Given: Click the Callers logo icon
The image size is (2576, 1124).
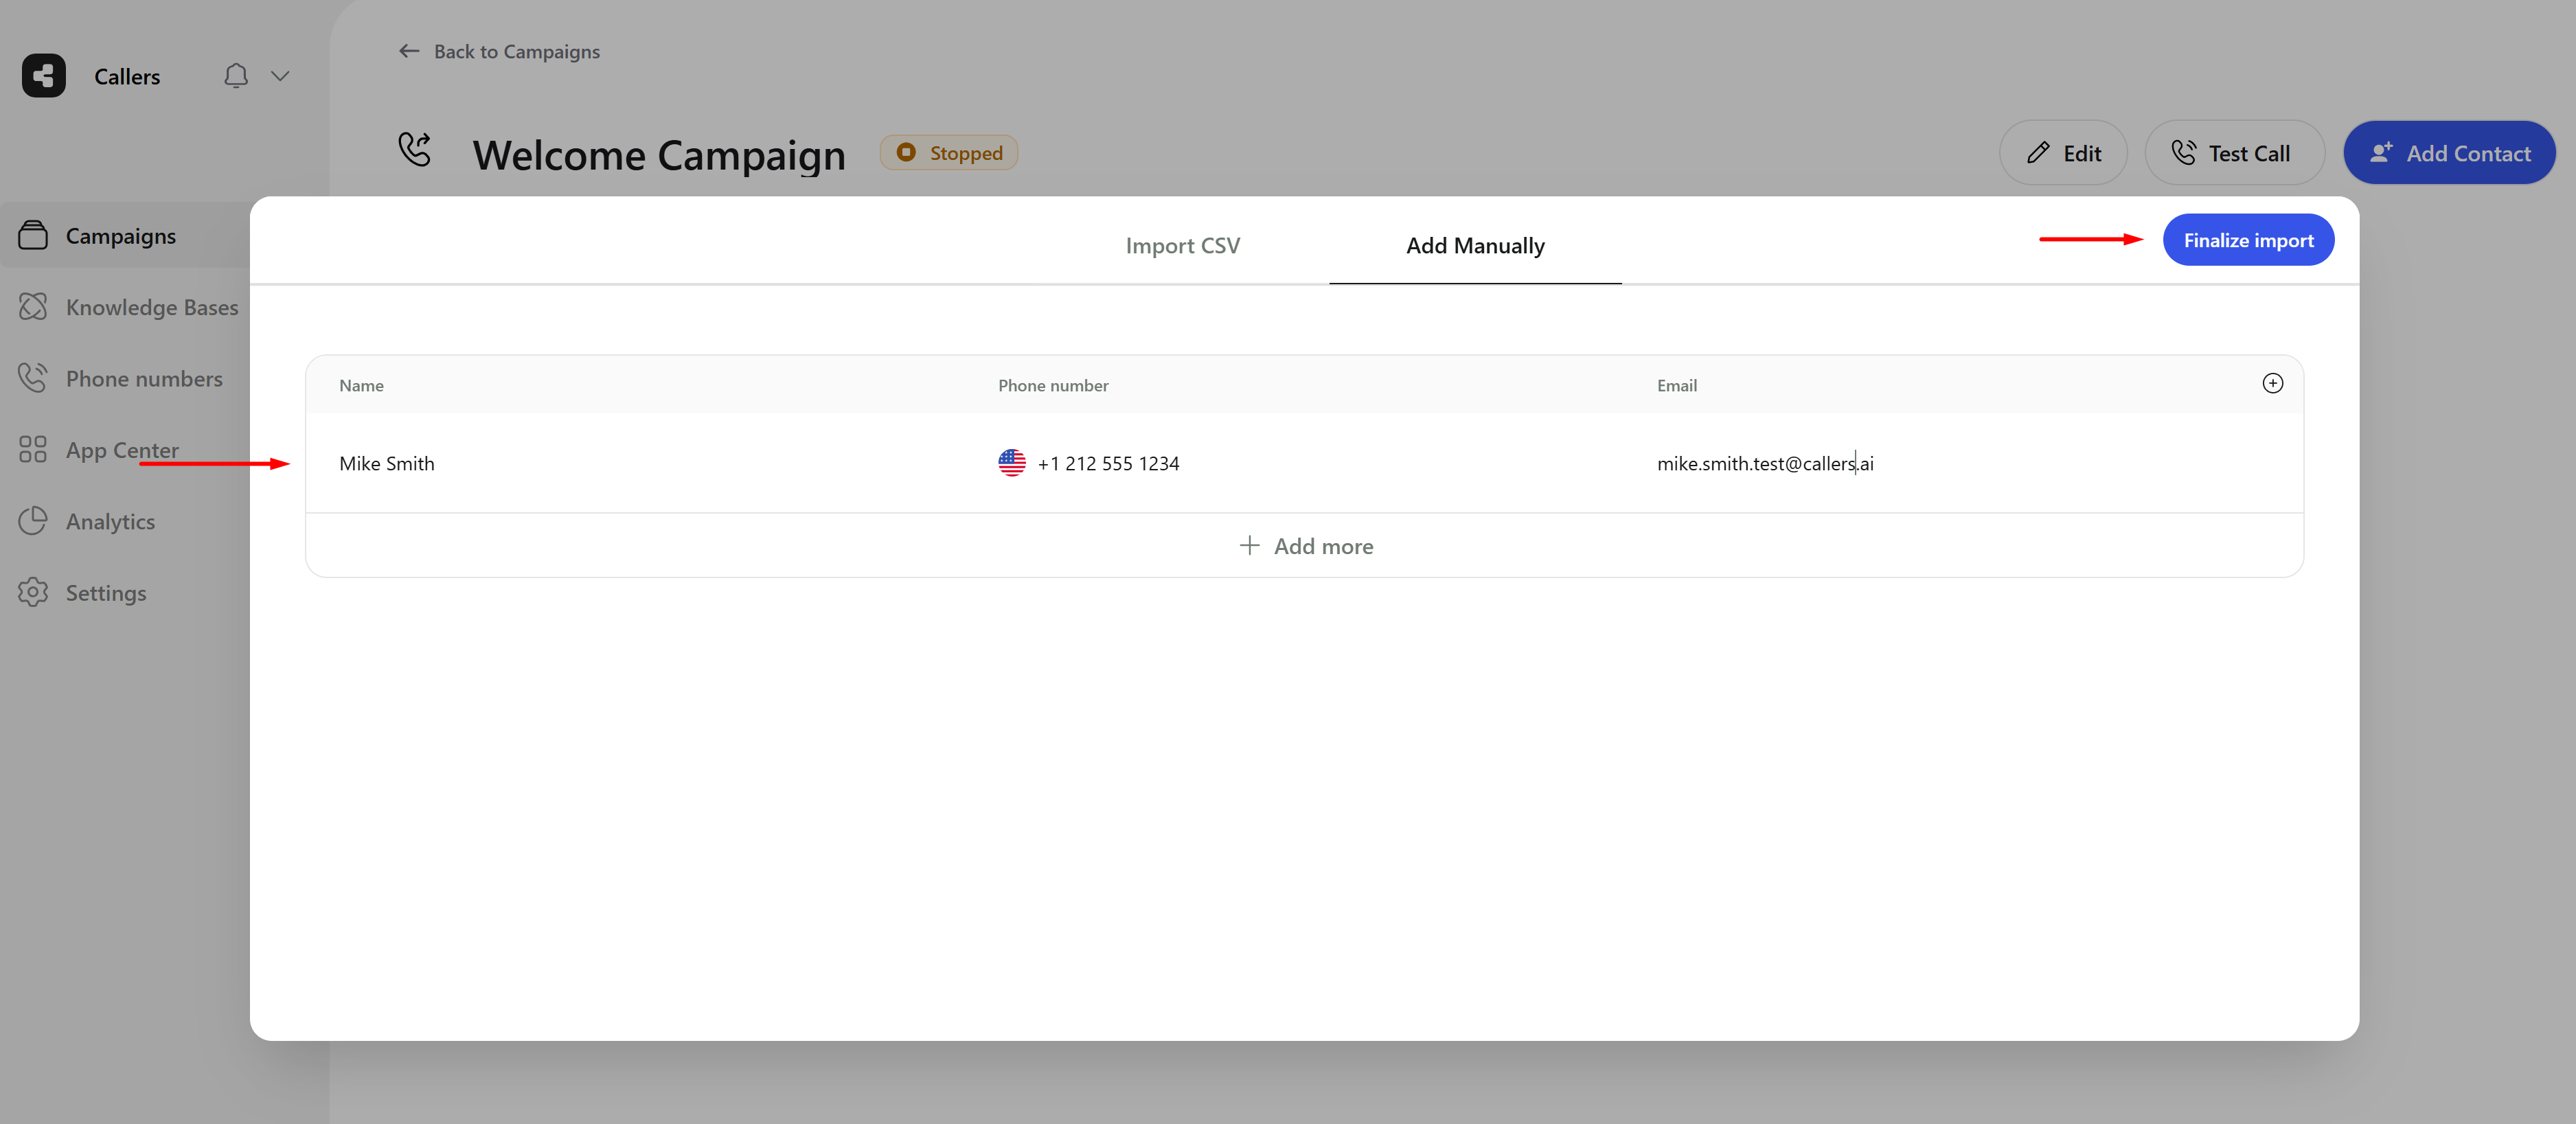Looking at the screenshot, I should 44,76.
